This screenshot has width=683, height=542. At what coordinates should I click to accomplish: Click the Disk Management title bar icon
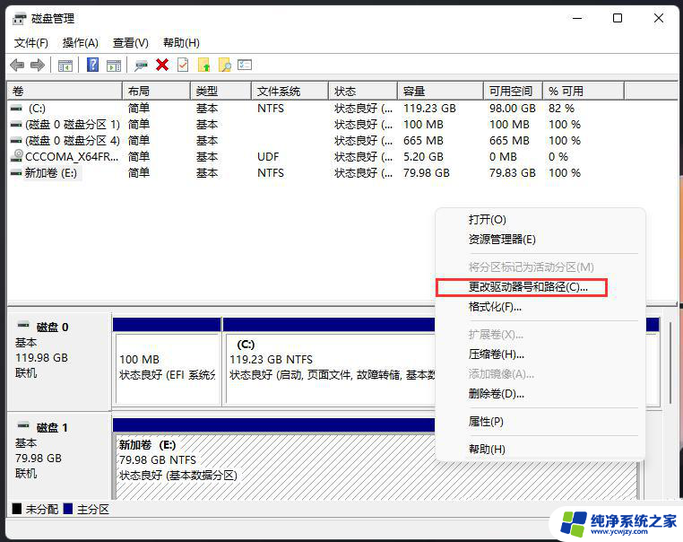coord(19,19)
